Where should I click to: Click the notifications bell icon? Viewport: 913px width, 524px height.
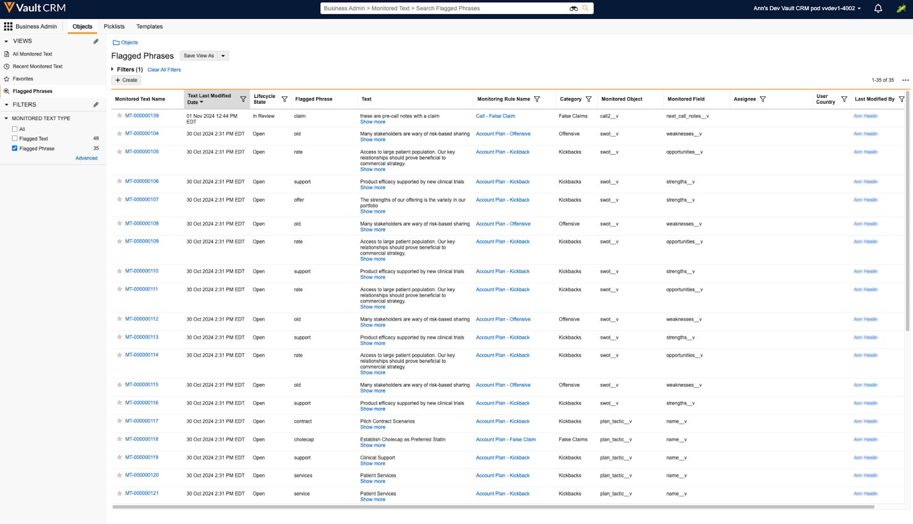click(x=878, y=9)
